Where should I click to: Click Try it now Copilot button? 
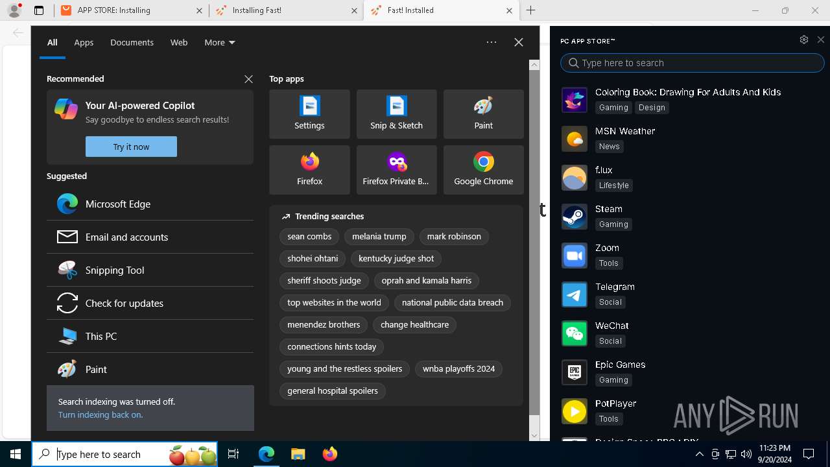point(131,147)
